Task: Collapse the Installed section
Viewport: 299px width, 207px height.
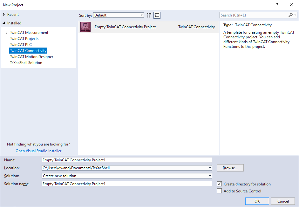Action: (4, 23)
